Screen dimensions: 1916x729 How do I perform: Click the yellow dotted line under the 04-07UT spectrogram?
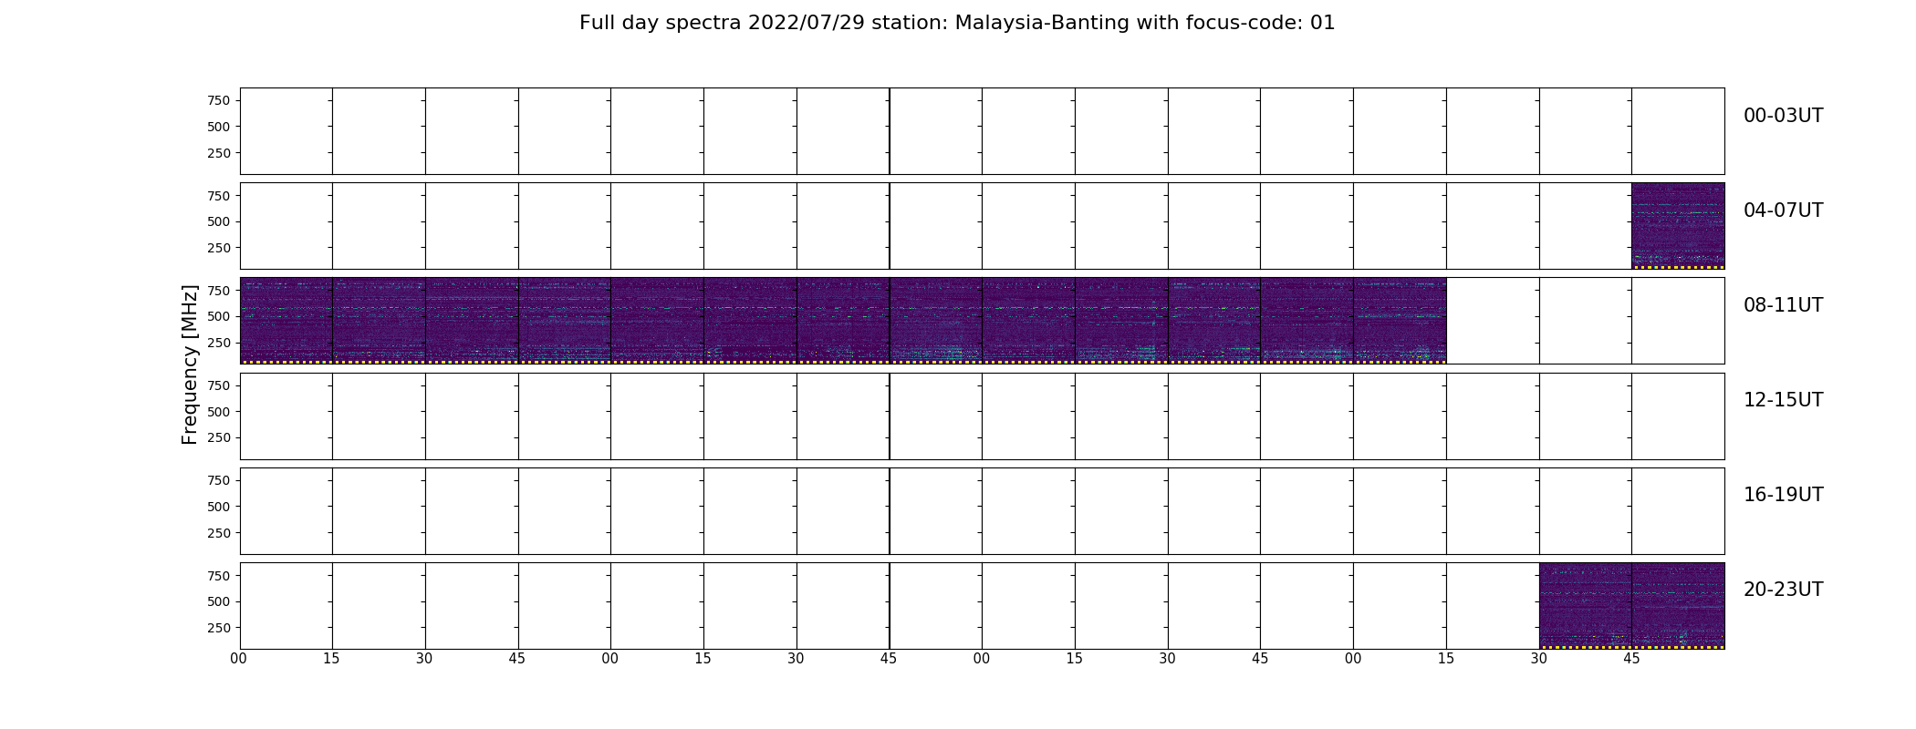1678,267
